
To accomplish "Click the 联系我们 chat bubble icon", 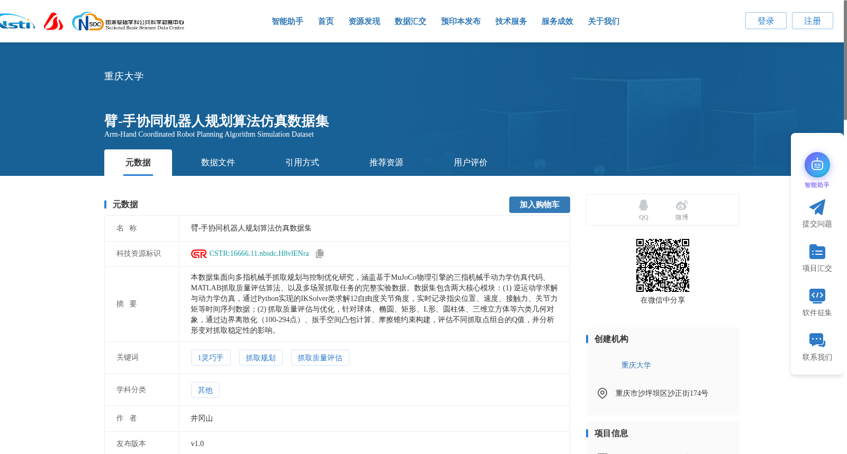I will tap(817, 341).
